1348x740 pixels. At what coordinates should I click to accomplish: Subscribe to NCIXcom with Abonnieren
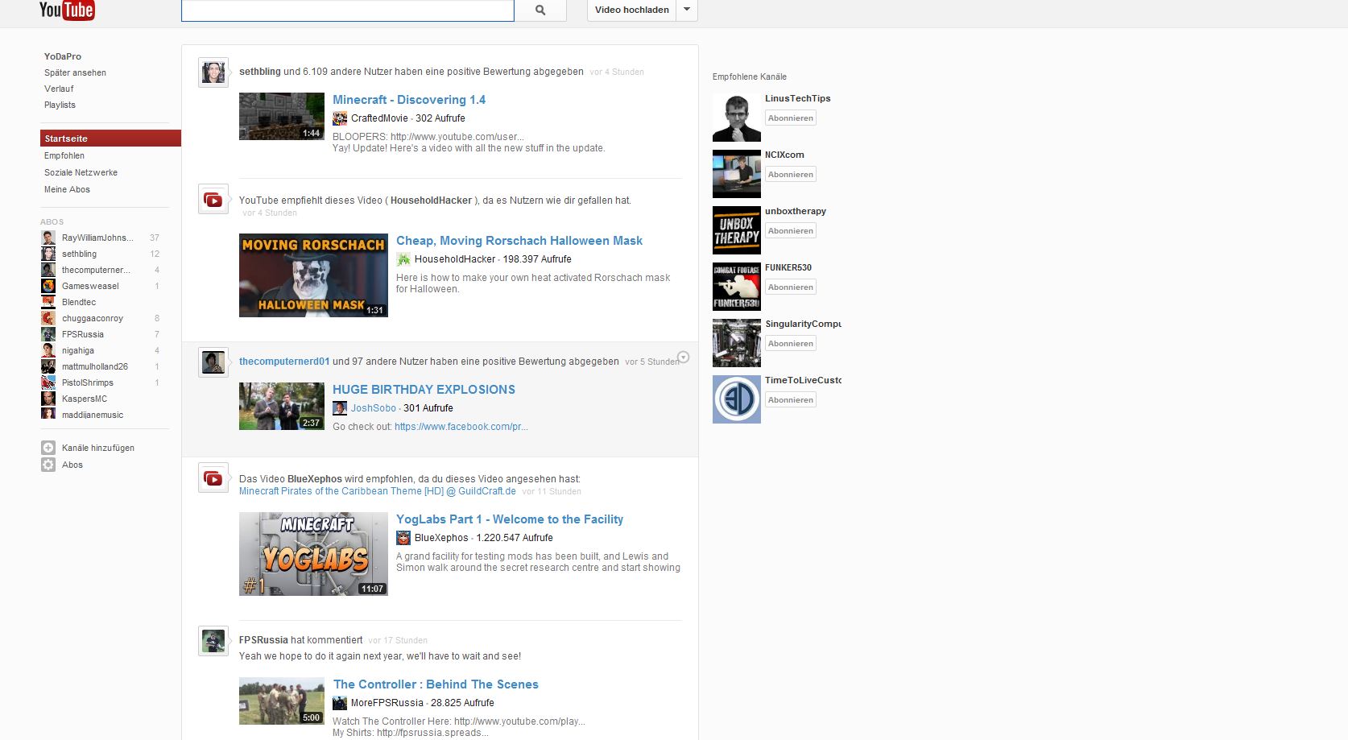[x=791, y=175]
